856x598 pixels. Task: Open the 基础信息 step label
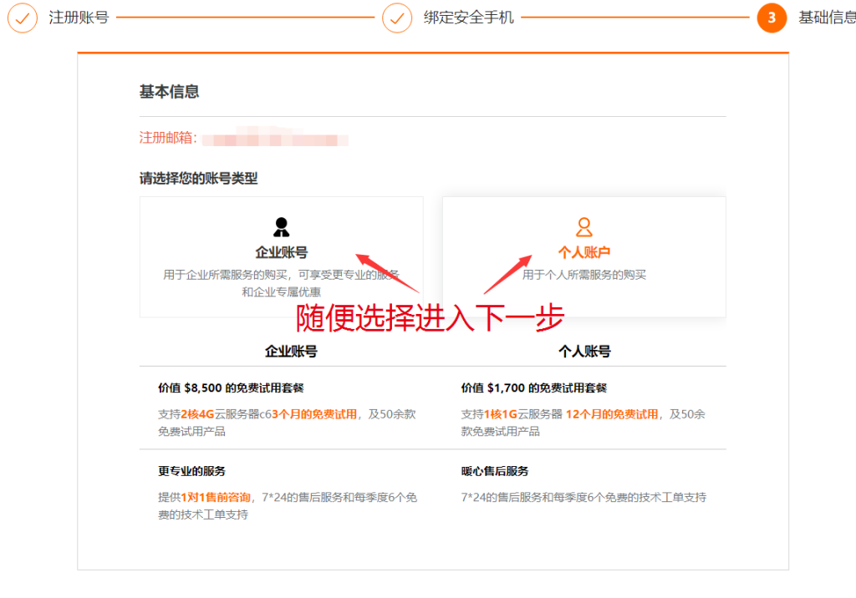pos(827,18)
